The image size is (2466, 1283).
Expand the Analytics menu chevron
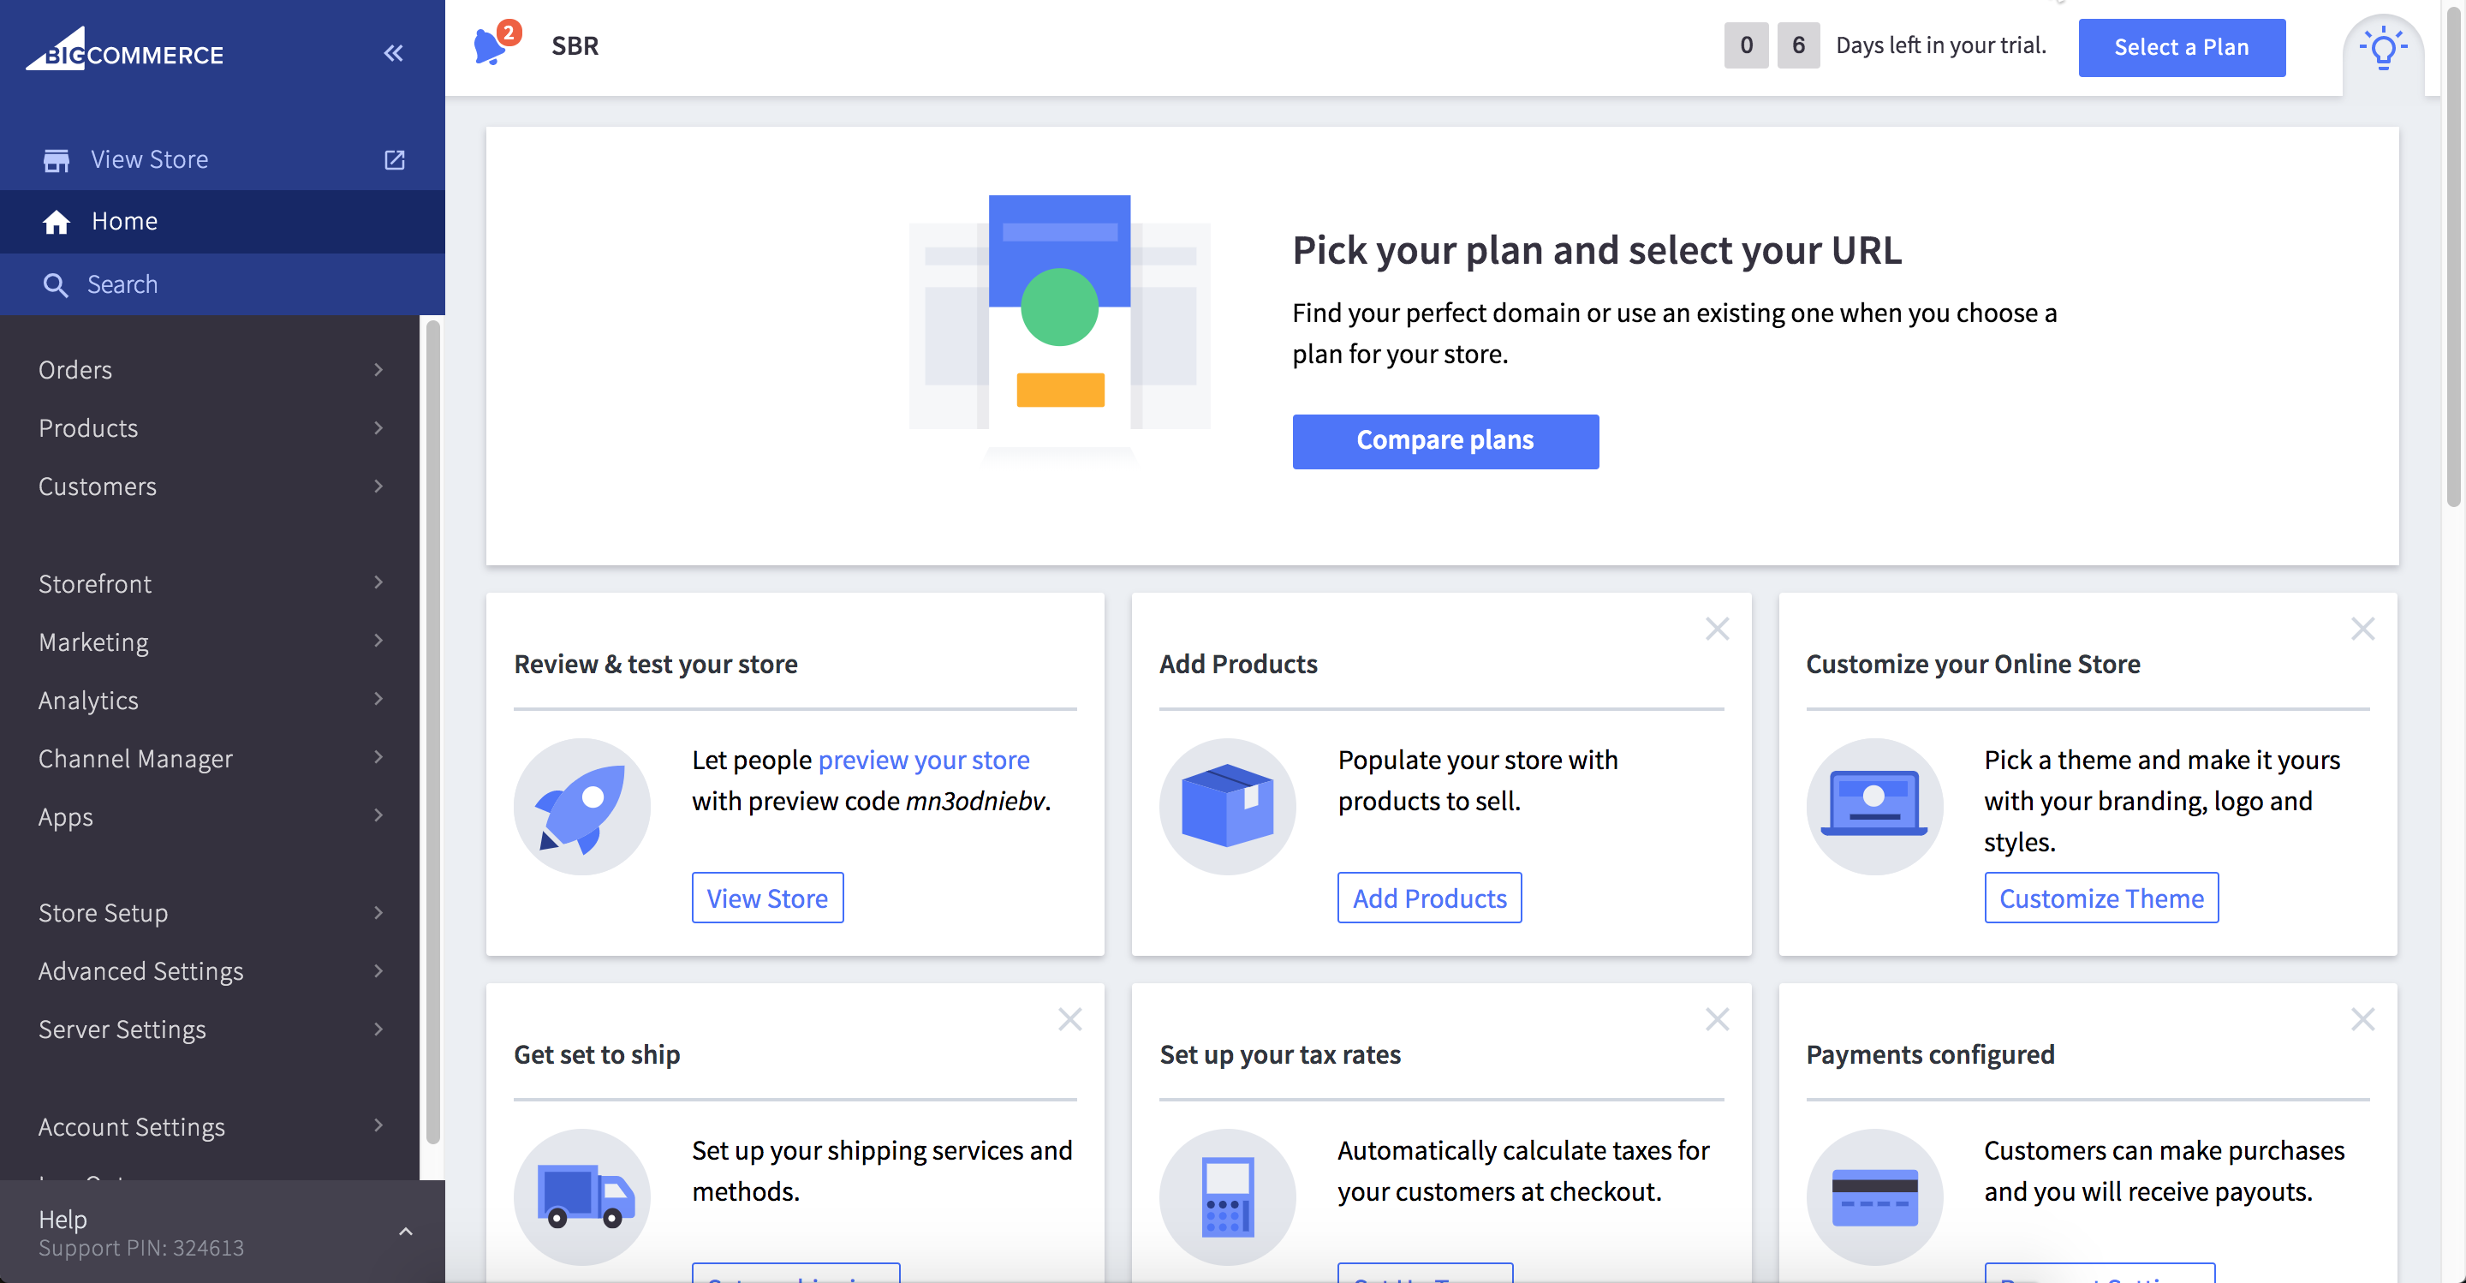[x=379, y=700]
